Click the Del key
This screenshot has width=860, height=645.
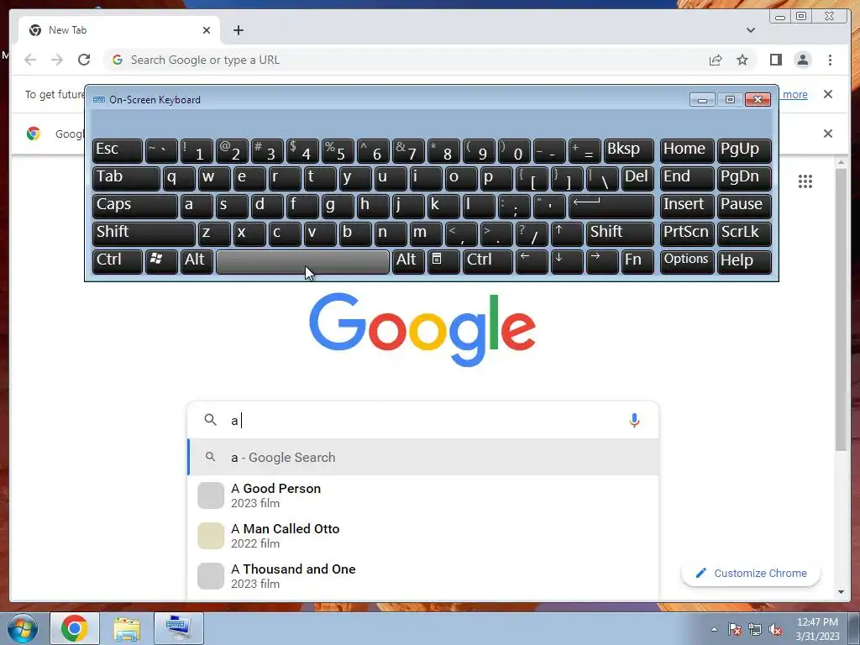(x=637, y=178)
